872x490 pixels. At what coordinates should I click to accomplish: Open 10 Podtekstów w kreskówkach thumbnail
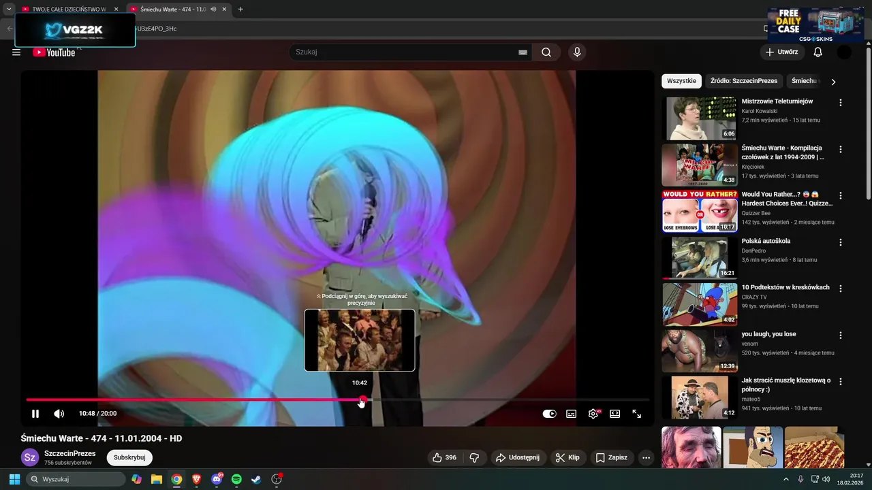(700, 304)
